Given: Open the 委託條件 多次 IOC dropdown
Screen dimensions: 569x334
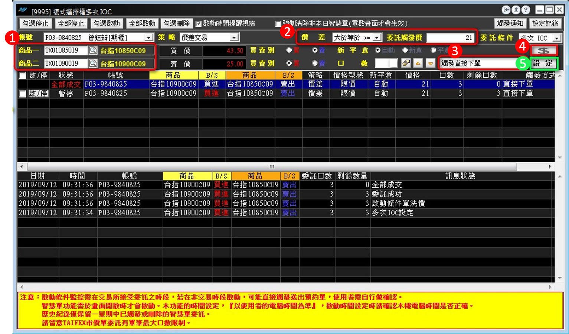Looking at the screenshot, I should pos(557,38).
